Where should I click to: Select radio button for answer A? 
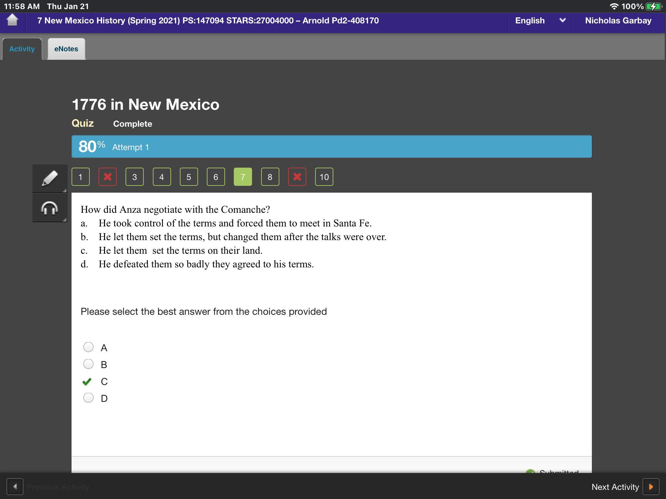click(x=88, y=347)
